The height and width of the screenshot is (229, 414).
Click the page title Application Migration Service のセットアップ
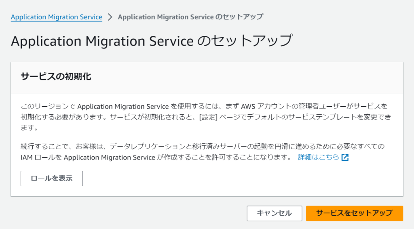152,41
